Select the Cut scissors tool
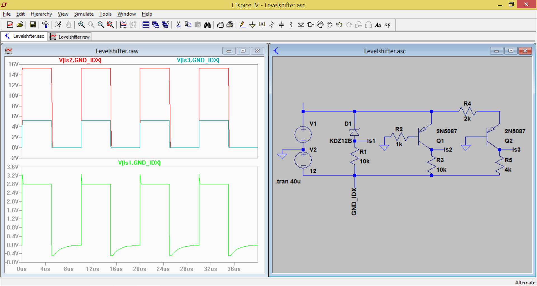The height and width of the screenshot is (286, 537). (178, 25)
